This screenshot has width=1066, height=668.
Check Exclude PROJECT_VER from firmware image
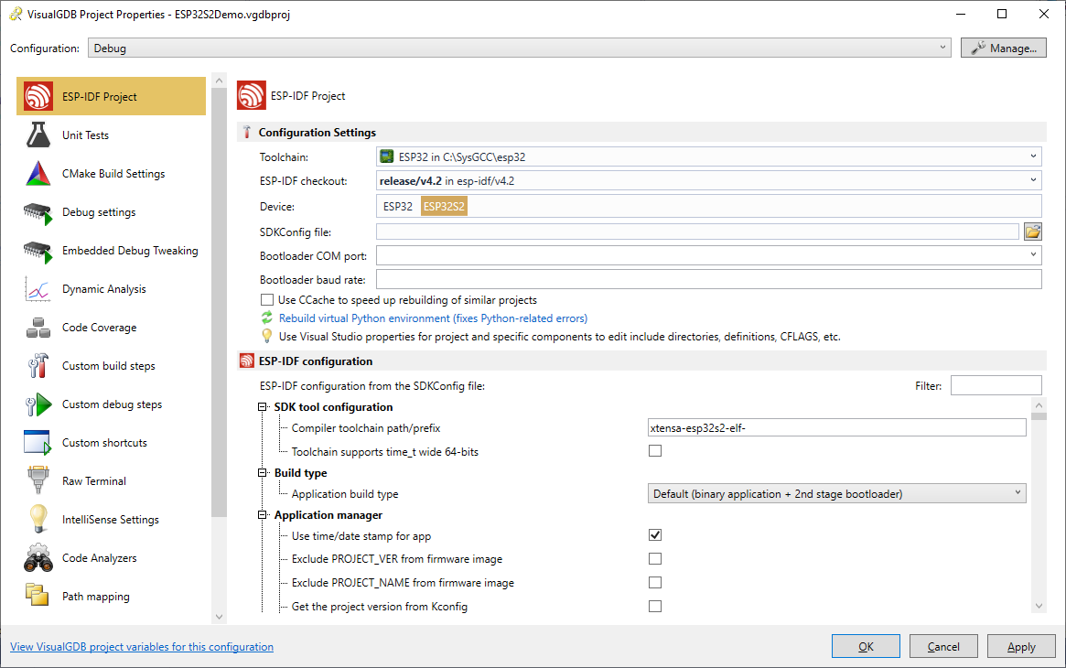tap(654, 558)
